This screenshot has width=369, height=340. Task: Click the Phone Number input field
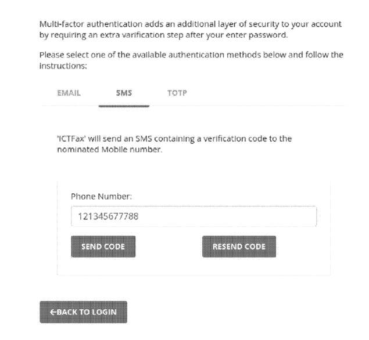194,216
